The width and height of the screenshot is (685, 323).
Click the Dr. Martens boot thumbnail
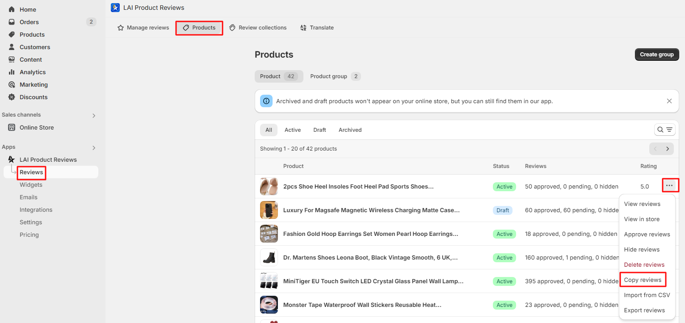click(269, 257)
